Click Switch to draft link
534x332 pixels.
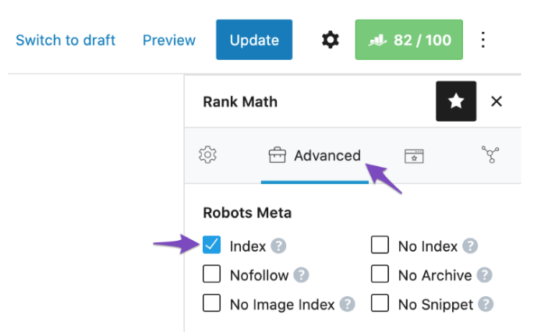point(65,41)
